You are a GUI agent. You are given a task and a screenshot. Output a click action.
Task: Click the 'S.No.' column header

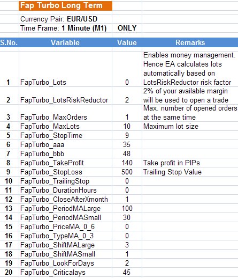pyautogui.click(x=9, y=42)
